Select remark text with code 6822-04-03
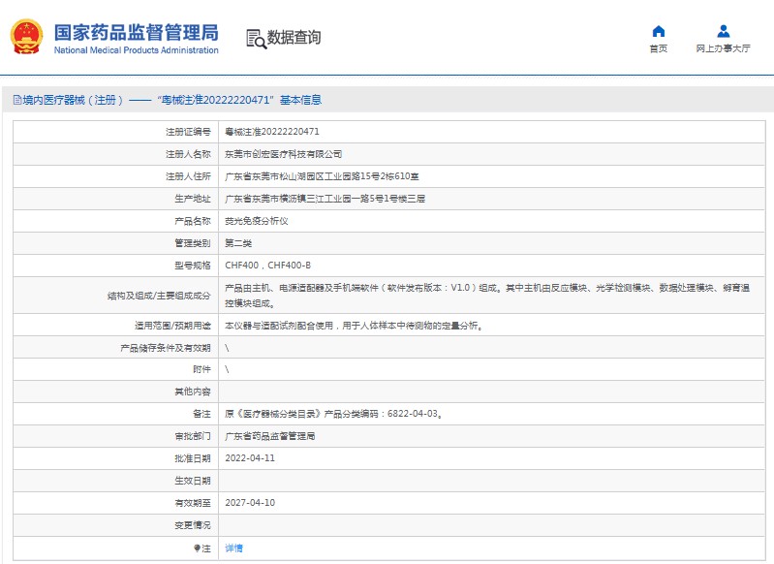Image resolution: width=774 pixels, height=564 pixels. (333, 414)
